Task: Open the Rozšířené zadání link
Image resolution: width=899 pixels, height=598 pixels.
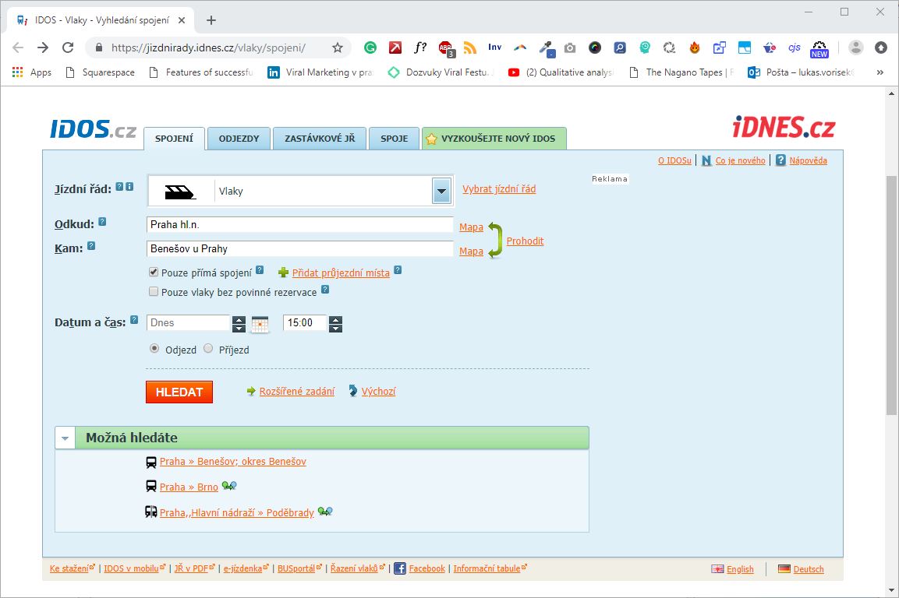Action: (x=296, y=392)
